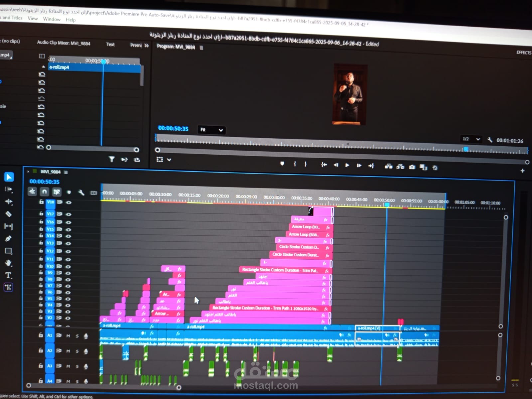This screenshot has width=532, height=399.
Task: Click Export Frame camera icon
Action: pos(412,167)
